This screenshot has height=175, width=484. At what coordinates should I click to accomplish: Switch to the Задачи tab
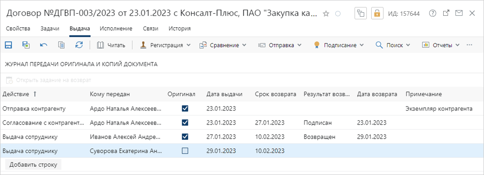(50, 29)
